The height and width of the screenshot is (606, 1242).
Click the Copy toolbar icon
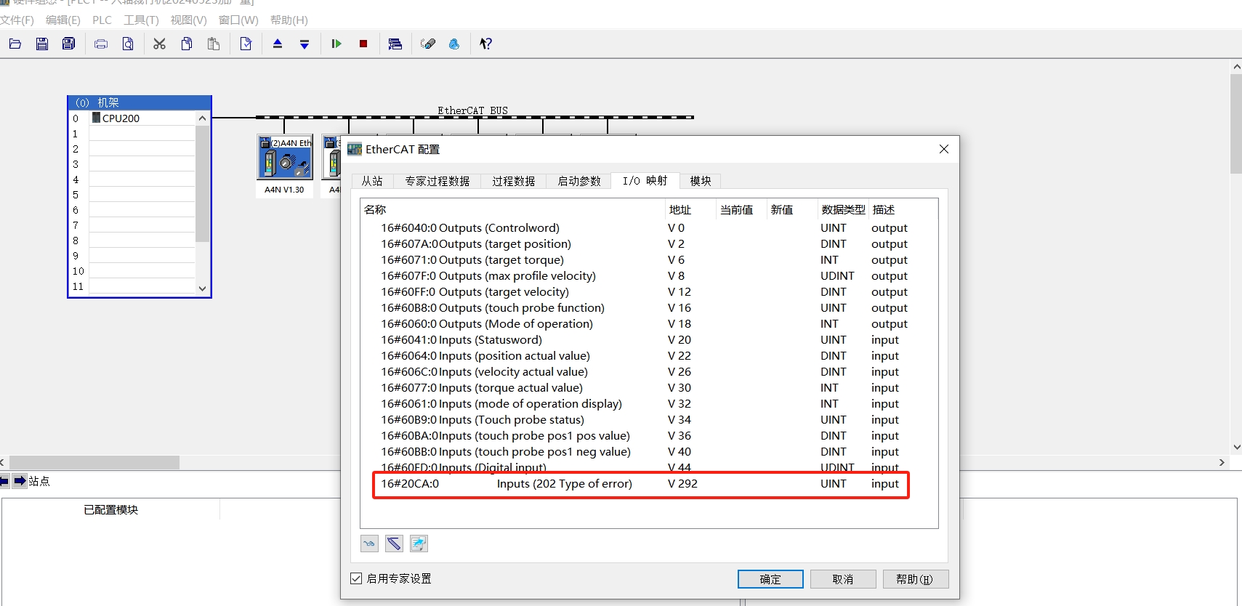pos(187,44)
